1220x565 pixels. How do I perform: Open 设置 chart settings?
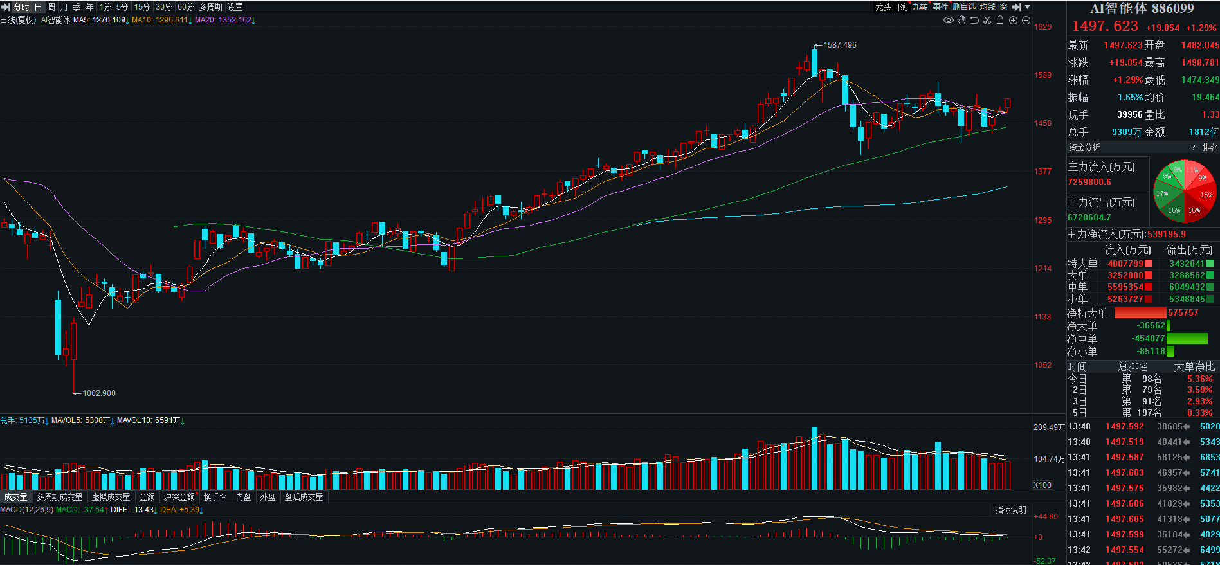[235, 7]
